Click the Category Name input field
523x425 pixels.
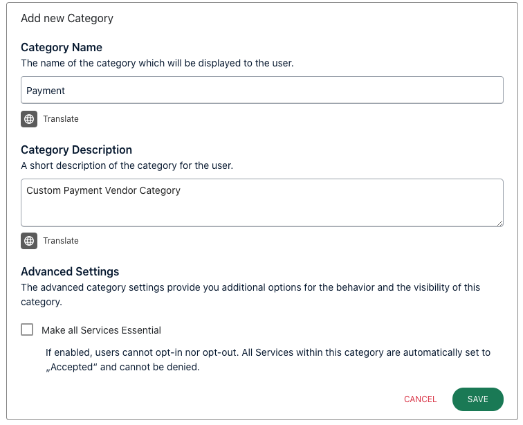click(261, 90)
